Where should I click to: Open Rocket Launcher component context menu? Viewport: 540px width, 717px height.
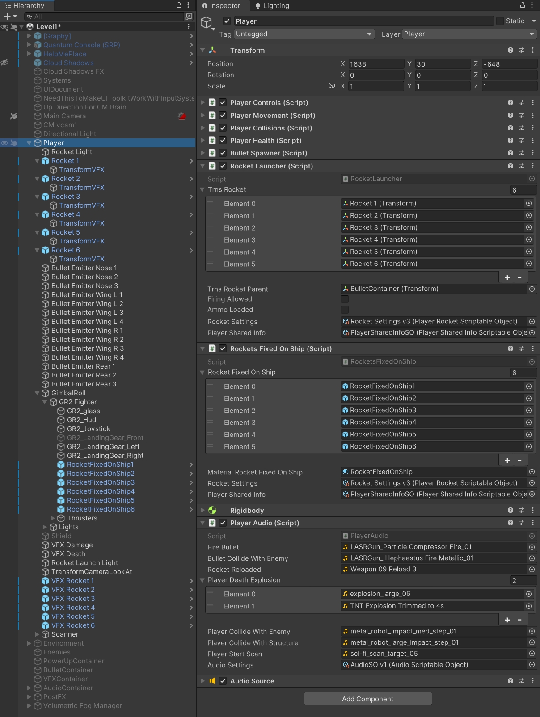tap(533, 166)
